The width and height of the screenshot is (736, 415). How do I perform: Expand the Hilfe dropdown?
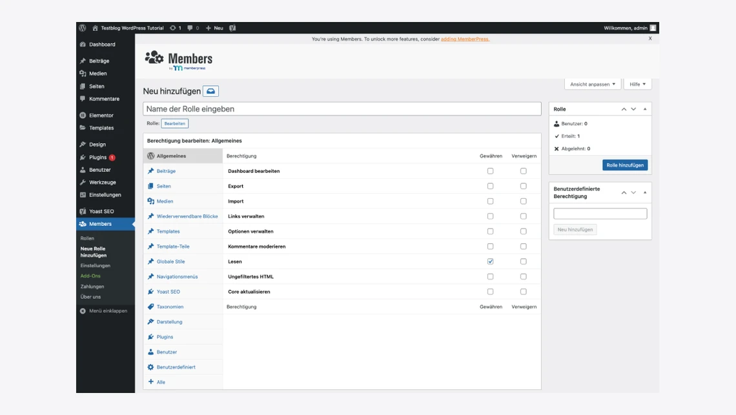coord(637,84)
